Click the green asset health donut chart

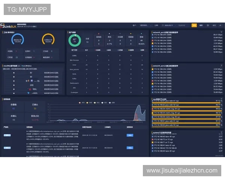[74, 39]
